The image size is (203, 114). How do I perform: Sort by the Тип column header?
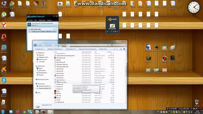click(x=96, y=52)
